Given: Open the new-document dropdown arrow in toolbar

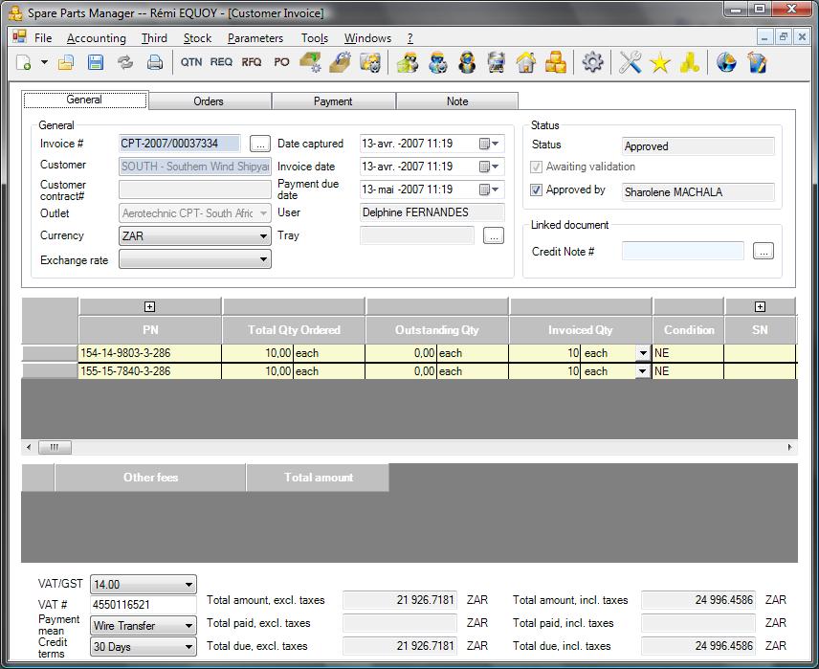Looking at the screenshot, I should [44, 63].
